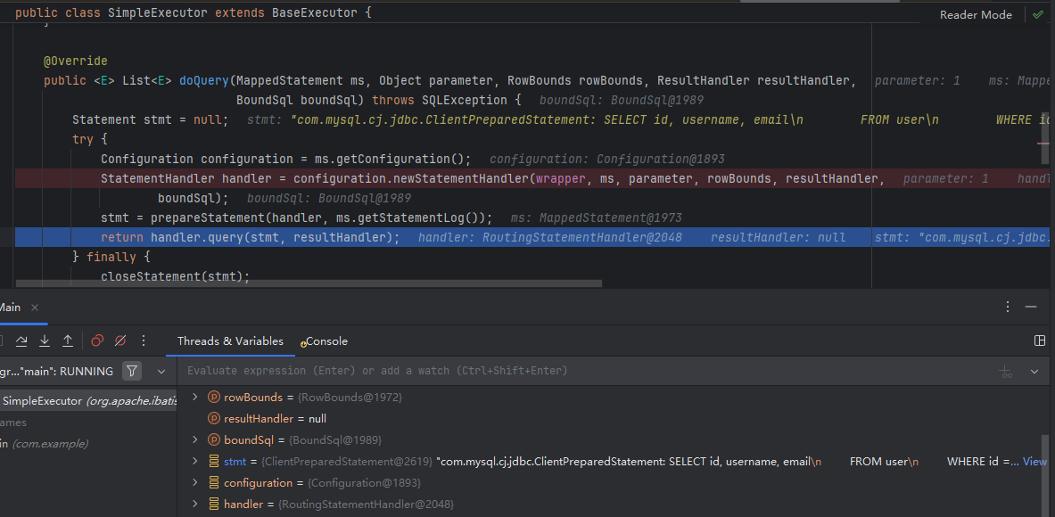Open the thread selector dropdown arrow
The width and height of the screenshot is (1055, 517).
pyautogui.click(x=161, y=371)
